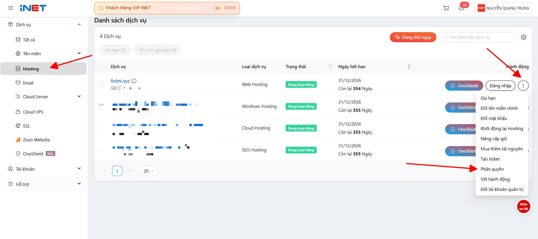Click the three-dot actions button for linhni.xyz
The height and width of the screenshot is (239, 538).
(523, 86)
